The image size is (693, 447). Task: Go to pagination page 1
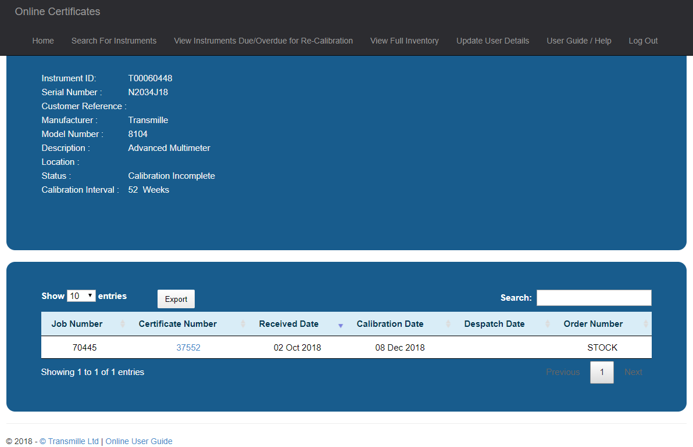[602, 372]
